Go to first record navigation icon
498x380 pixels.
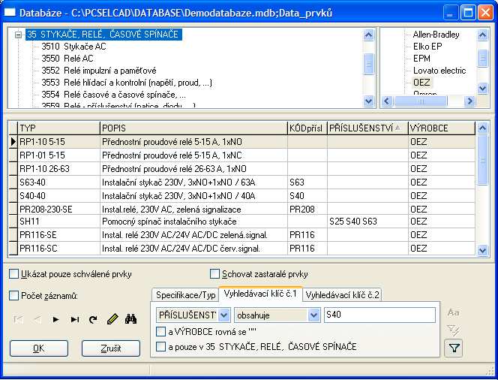(x=19, y=319)
